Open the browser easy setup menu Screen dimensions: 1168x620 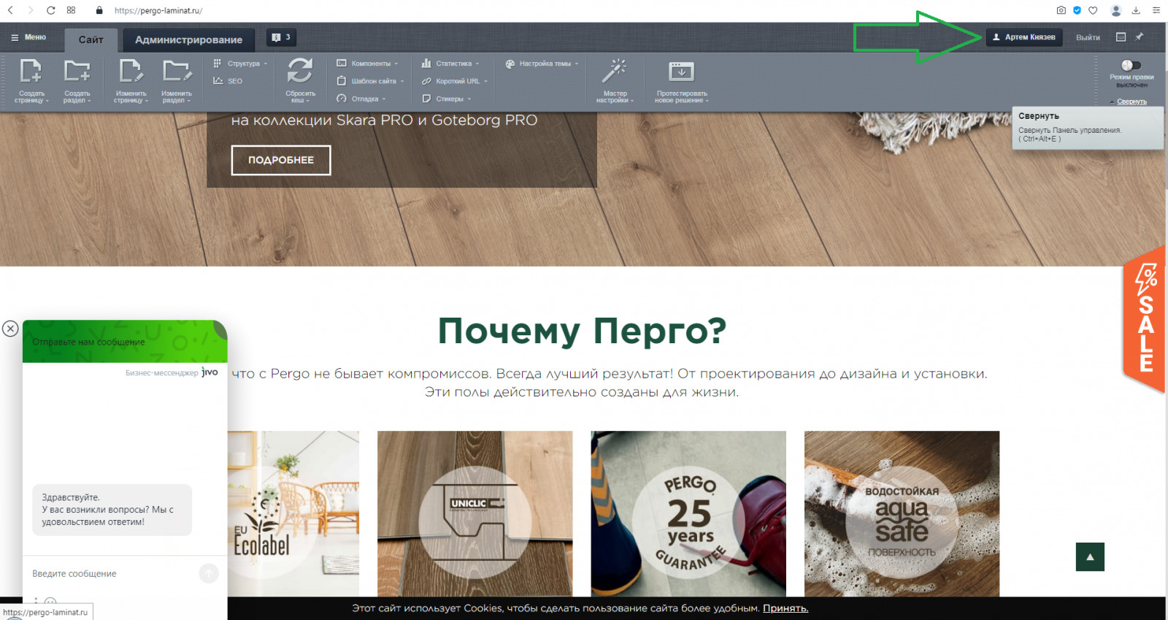click(1156, 10)
